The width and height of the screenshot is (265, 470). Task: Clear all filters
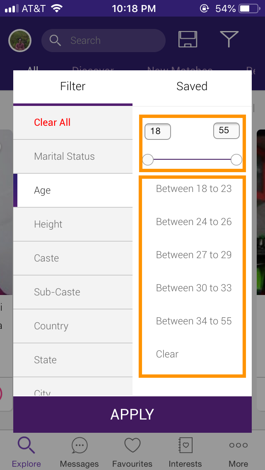pyautogui.click(x=52, y=122)
